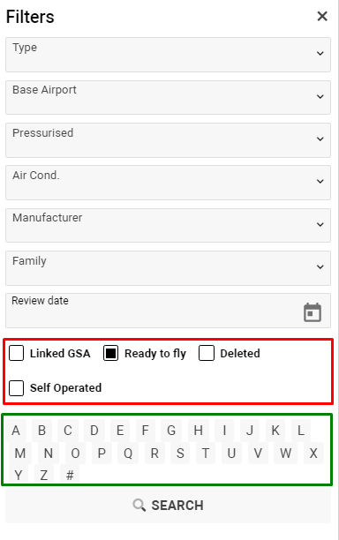Filter by letter A
Image resolution: width=339 pixels, height=540 pixels.
16,431
